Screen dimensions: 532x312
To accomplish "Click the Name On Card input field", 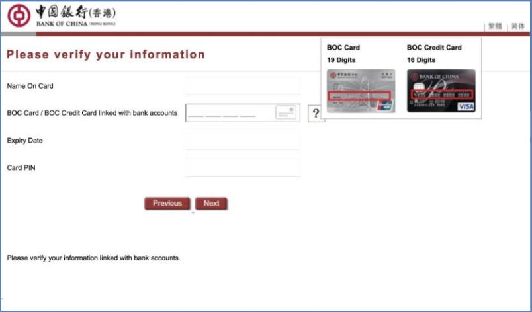I will [x=243, y=86].
